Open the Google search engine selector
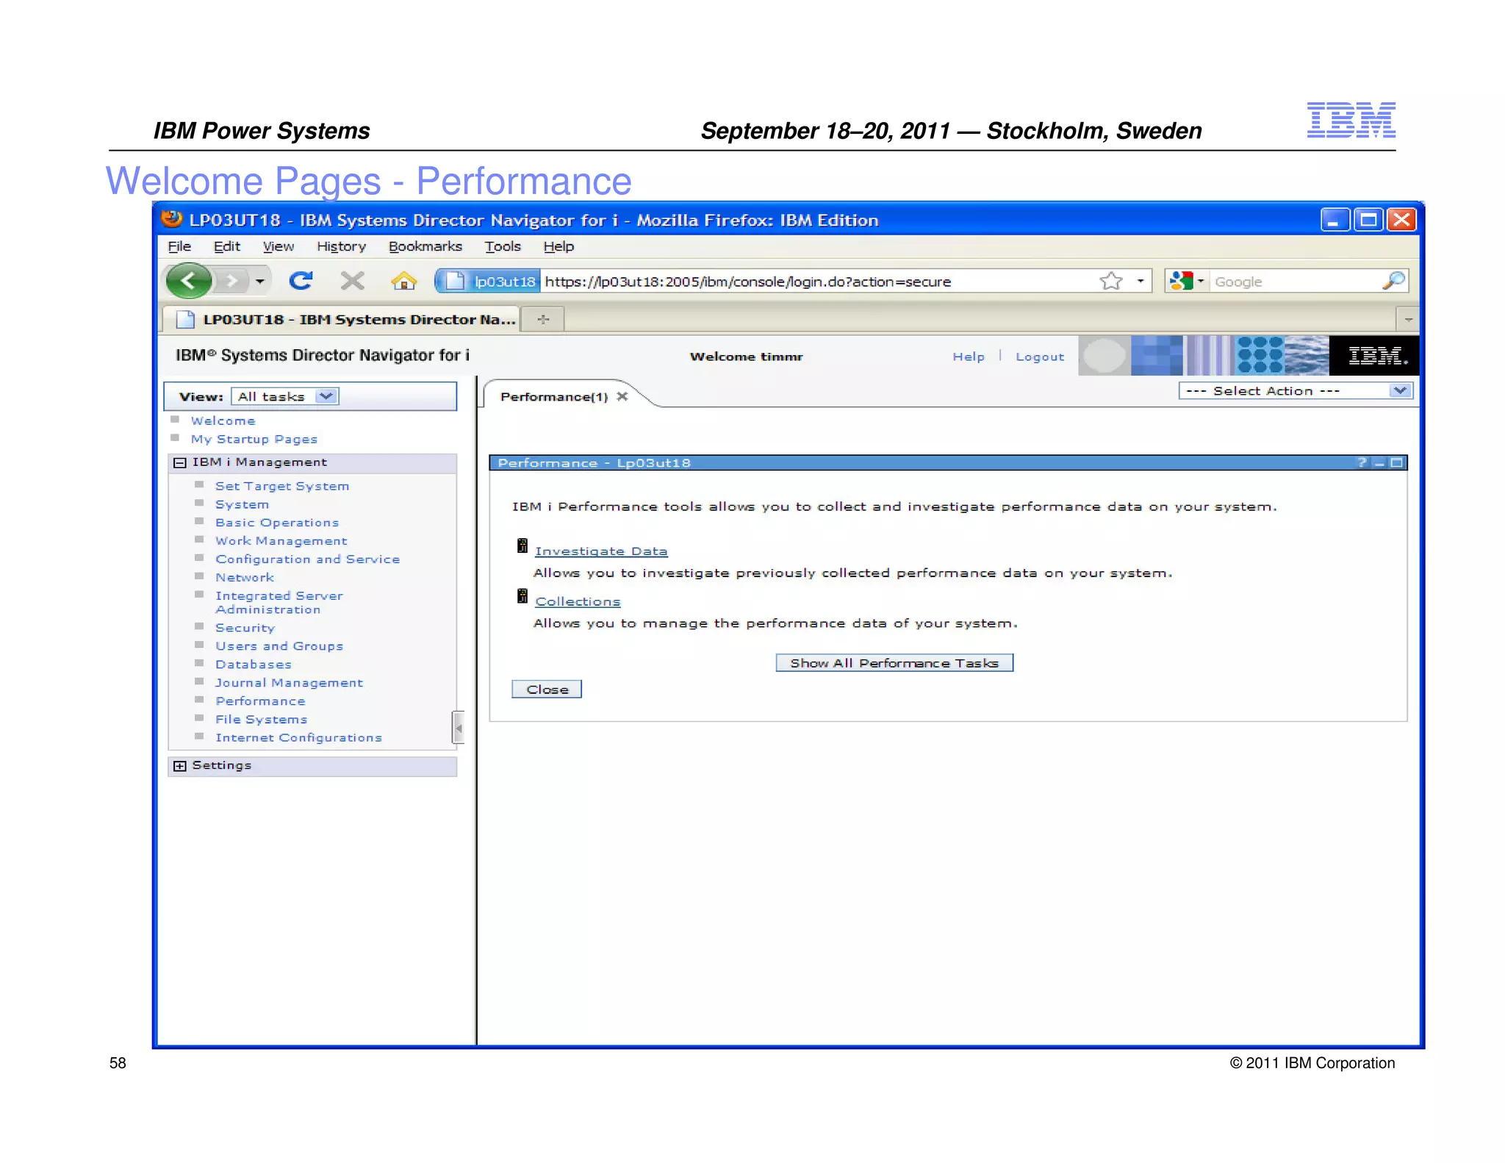This screenshot has height=1163, width=1505. (1186, 281)
